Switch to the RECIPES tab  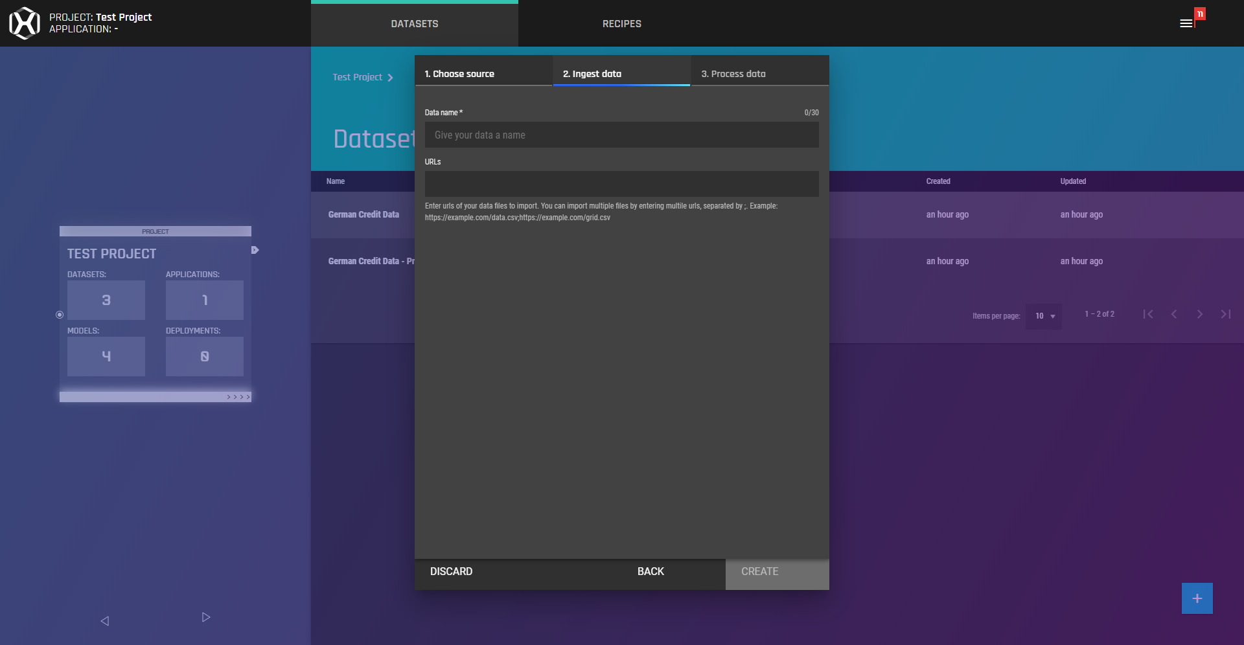click(x=621, y=24)
